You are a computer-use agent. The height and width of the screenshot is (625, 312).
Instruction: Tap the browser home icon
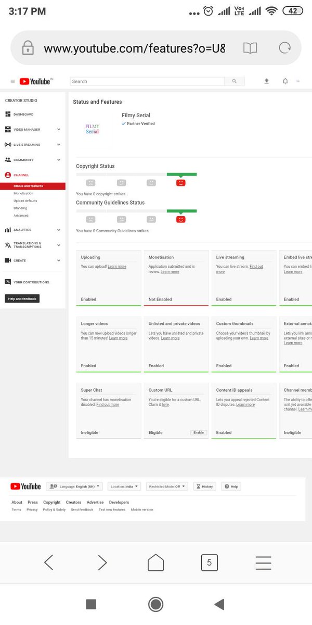click(x=155, y=562)
